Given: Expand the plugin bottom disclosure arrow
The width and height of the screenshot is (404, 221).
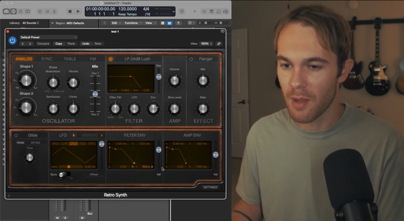Looking at the screenshot, I should click(x=9, y=196).
